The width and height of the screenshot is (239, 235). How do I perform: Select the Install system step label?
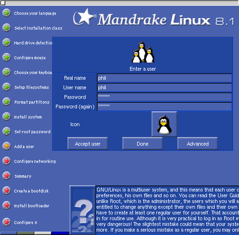28,117
